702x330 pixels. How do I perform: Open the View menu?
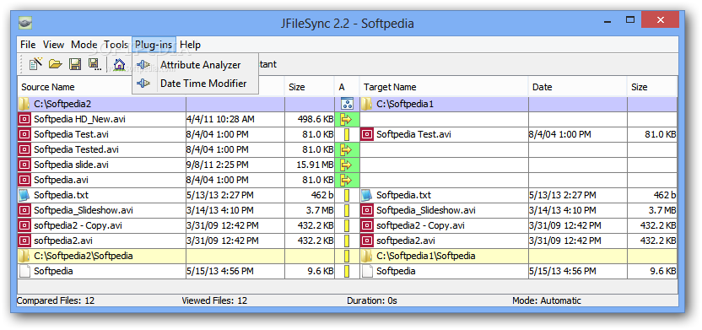(x=54, y=45)
